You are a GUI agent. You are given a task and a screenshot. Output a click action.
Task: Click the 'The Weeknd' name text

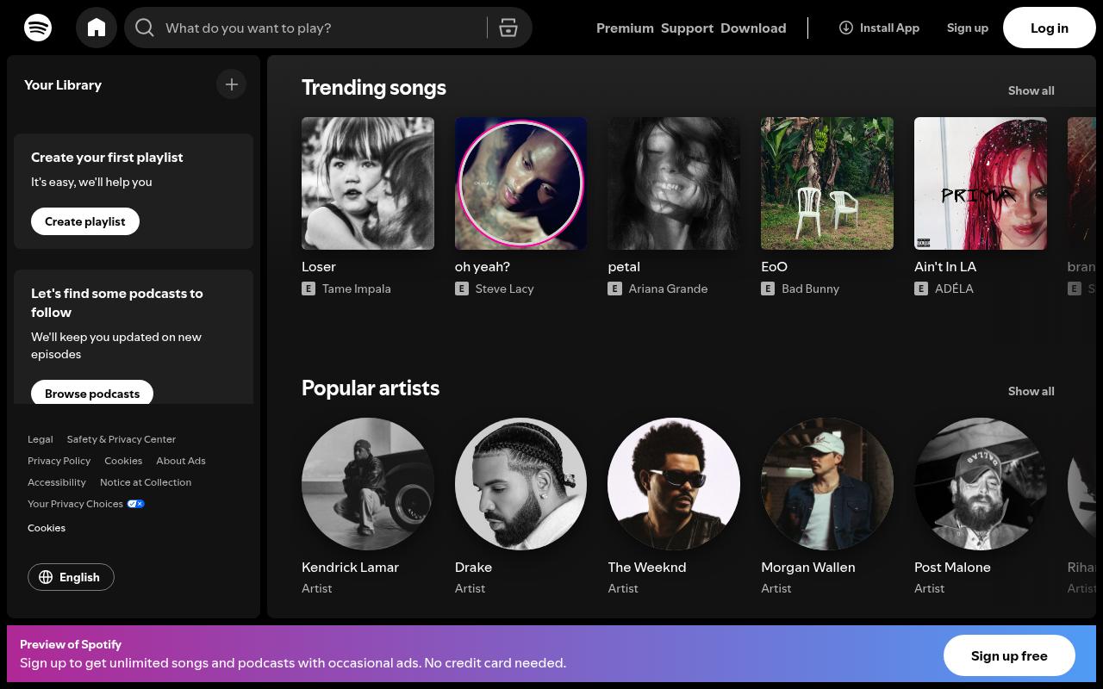(x=647, y=568)
